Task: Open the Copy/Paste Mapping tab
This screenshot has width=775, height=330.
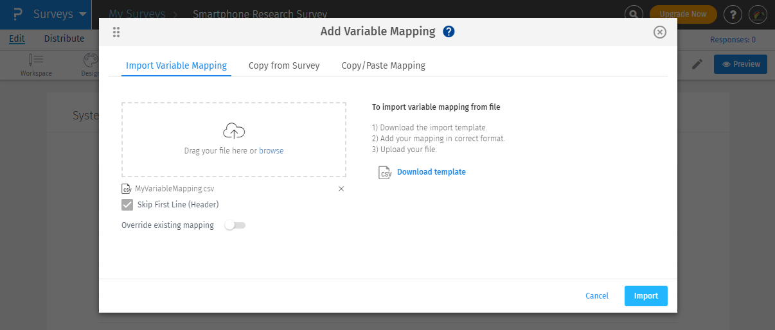Action: point(383,65)
